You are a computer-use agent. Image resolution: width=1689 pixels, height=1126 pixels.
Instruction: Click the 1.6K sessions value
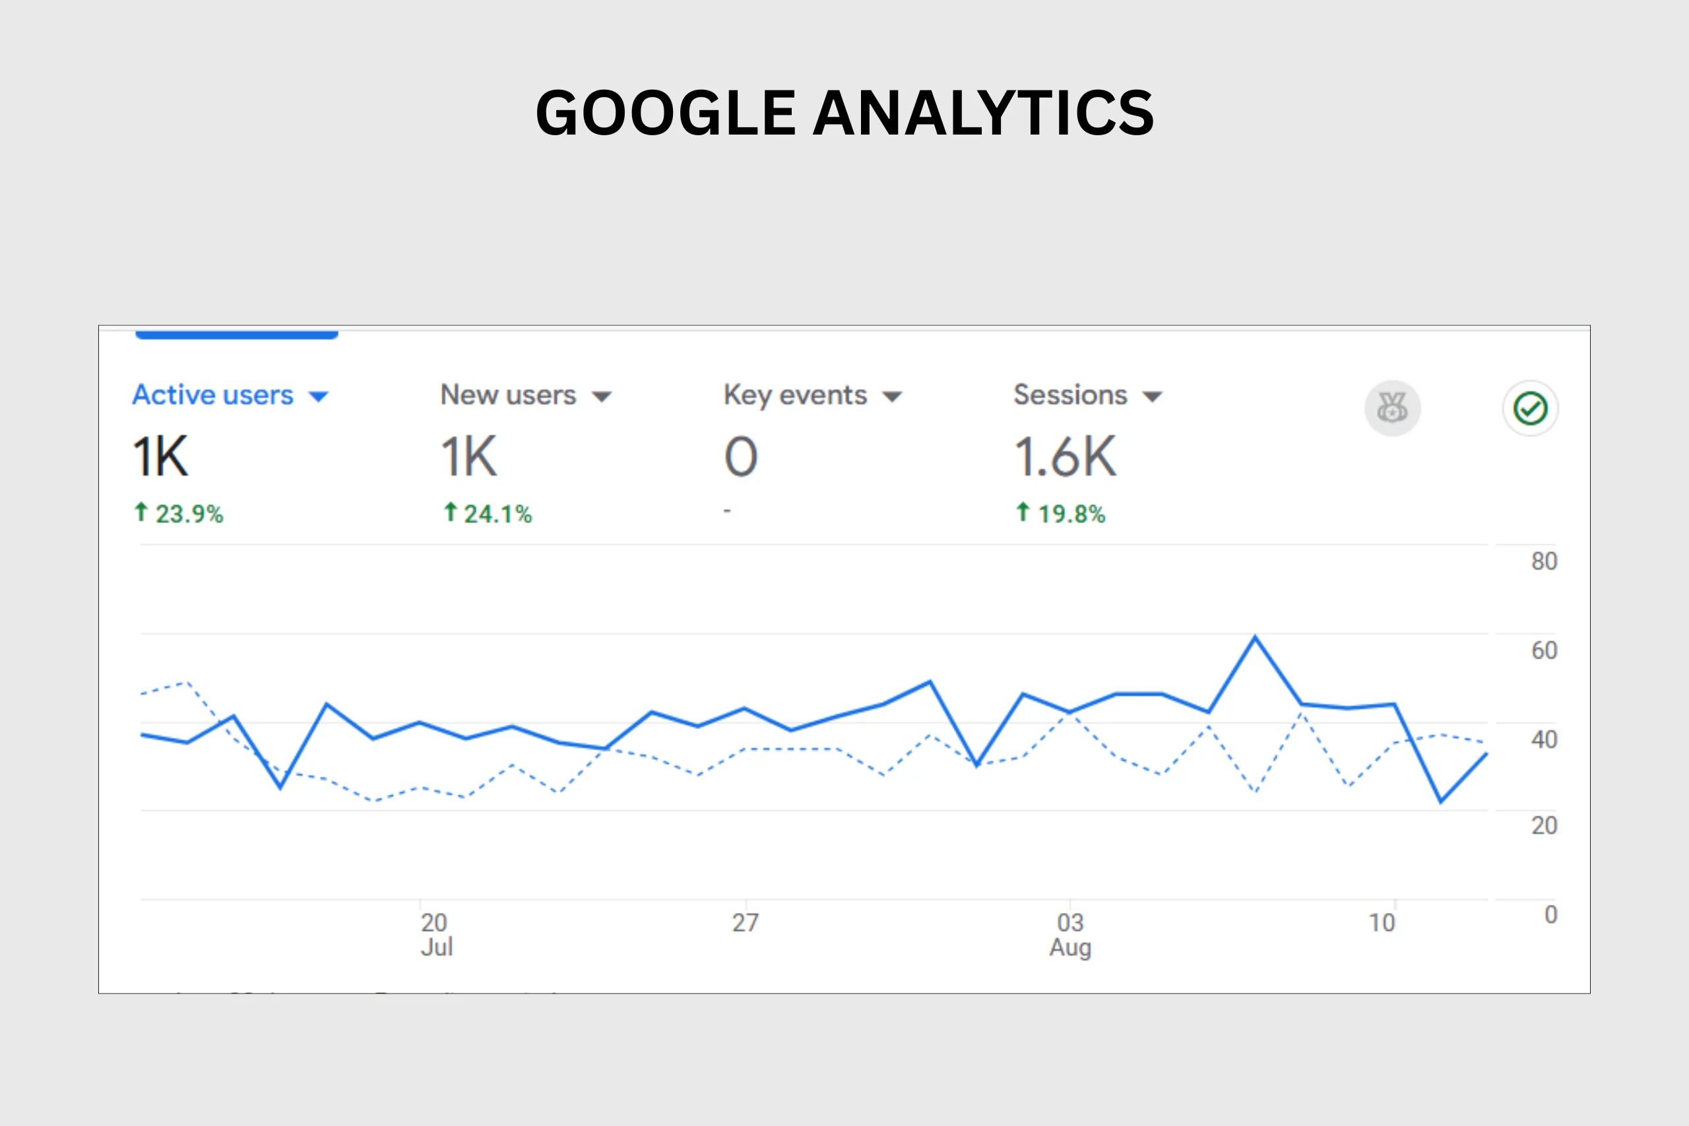coord(1065,456)
